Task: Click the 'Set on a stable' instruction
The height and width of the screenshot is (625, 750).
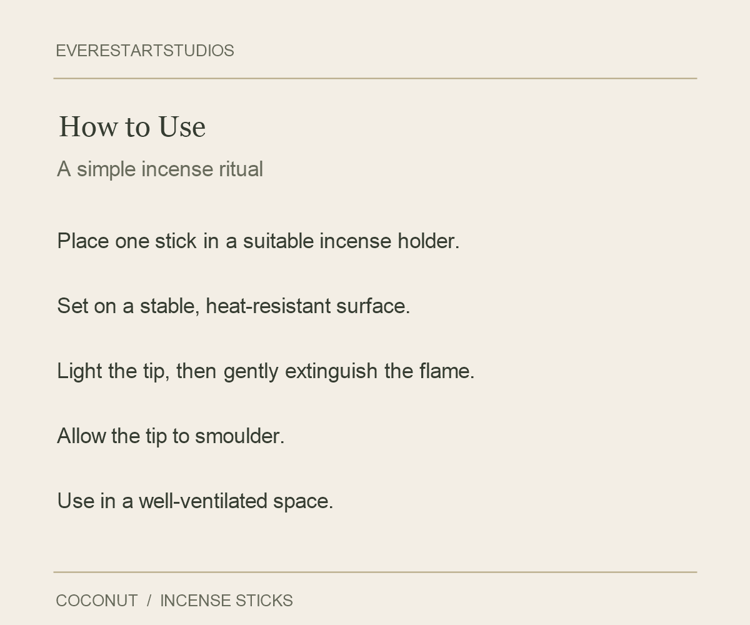Action: (x=234, y=306)
